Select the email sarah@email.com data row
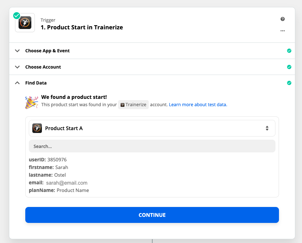 coord(58,183)
